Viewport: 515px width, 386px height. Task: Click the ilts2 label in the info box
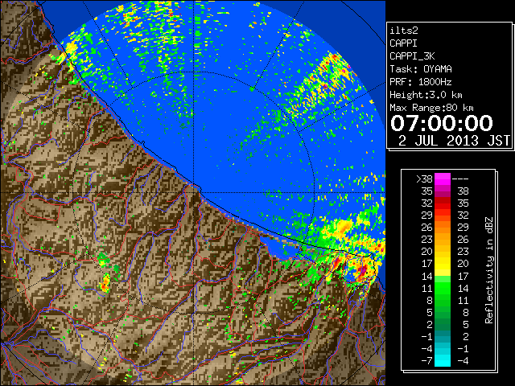pyautogui.click(x=404, y=31)
